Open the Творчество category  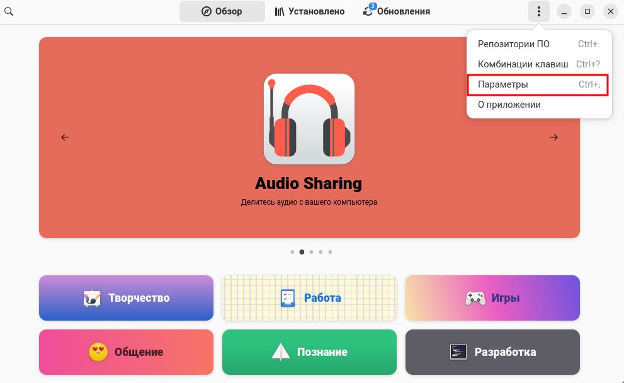126,298
